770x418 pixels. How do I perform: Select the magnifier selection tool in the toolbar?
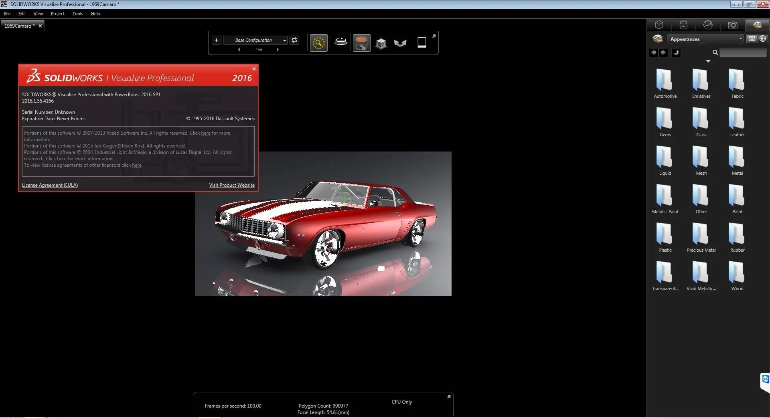[x=319, y=43]
